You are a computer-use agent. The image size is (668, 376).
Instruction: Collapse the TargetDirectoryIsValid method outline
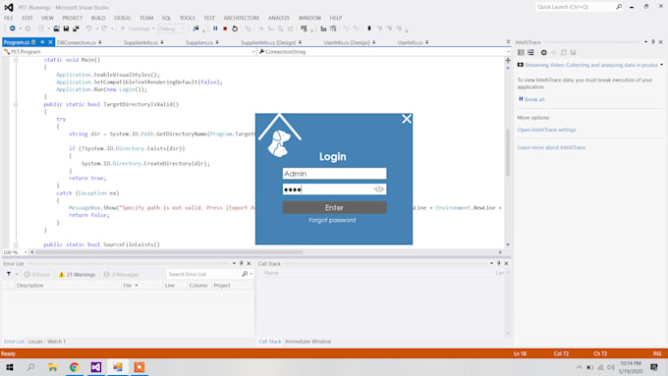(16, 104)
